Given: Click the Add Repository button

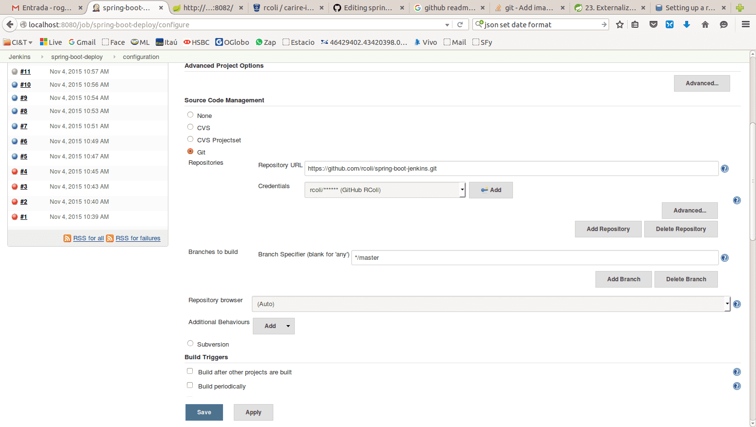Looking at the screenshot, I should pyautogui.click(x=608, y=229).
